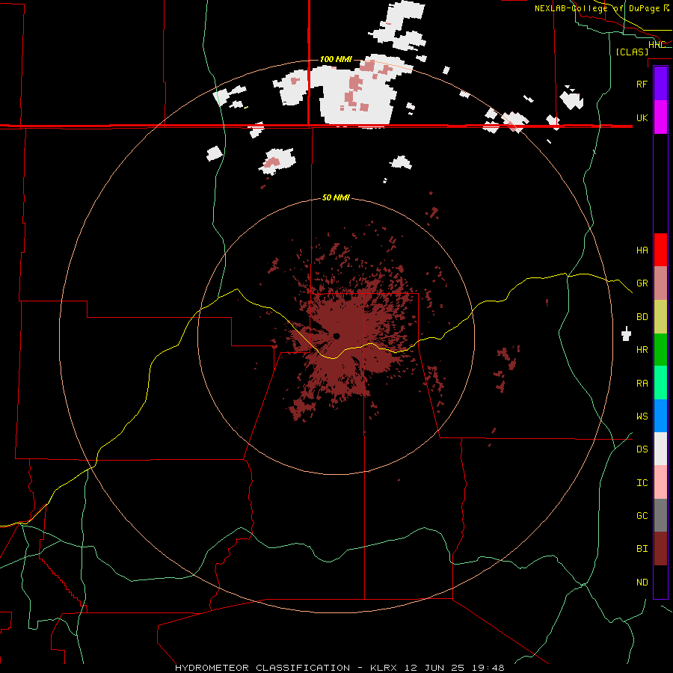This screenshot has height=673, width=673.
Task: Click the purple RF legend color swatch
Action: click(x=660, y=84)
